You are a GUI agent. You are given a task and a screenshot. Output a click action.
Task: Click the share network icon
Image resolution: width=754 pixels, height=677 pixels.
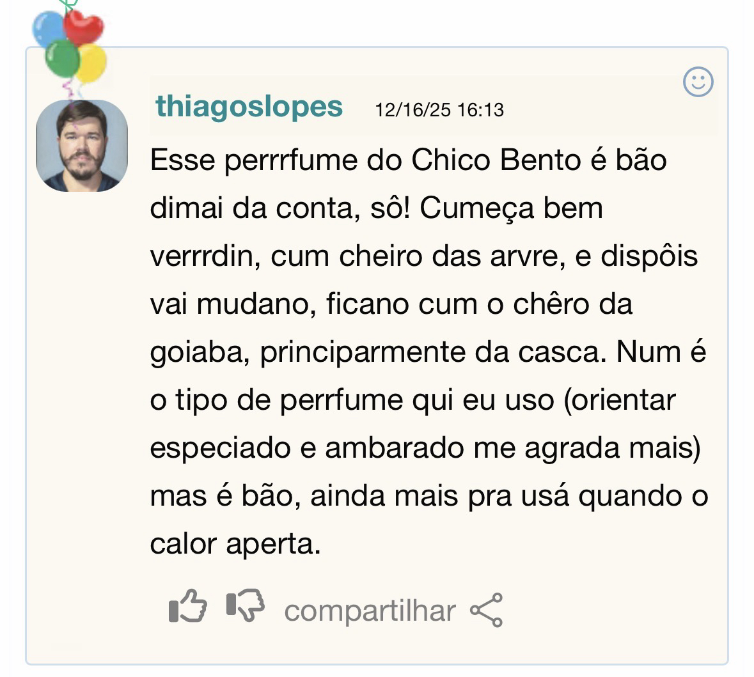(x=487, y=610)
